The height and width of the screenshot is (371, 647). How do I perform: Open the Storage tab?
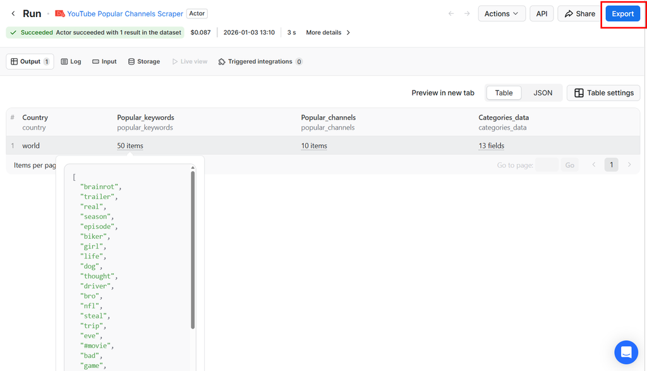click(x=144, y=61)
